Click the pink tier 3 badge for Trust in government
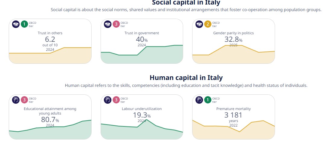 pyautogui.click(x=116, y=24)
